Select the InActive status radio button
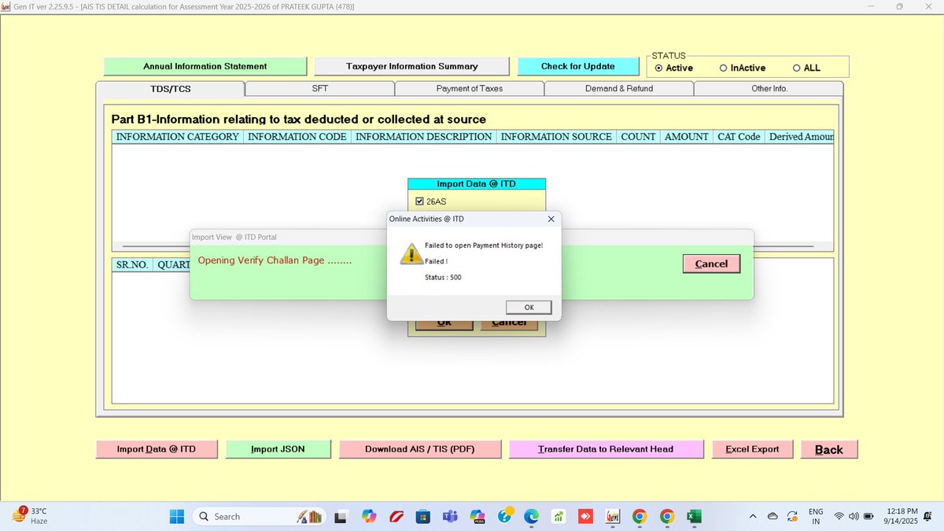944x531 pixels. (x=724, y=68)
